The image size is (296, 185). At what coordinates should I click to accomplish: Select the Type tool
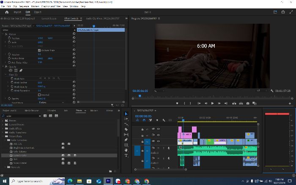[126, 155]
